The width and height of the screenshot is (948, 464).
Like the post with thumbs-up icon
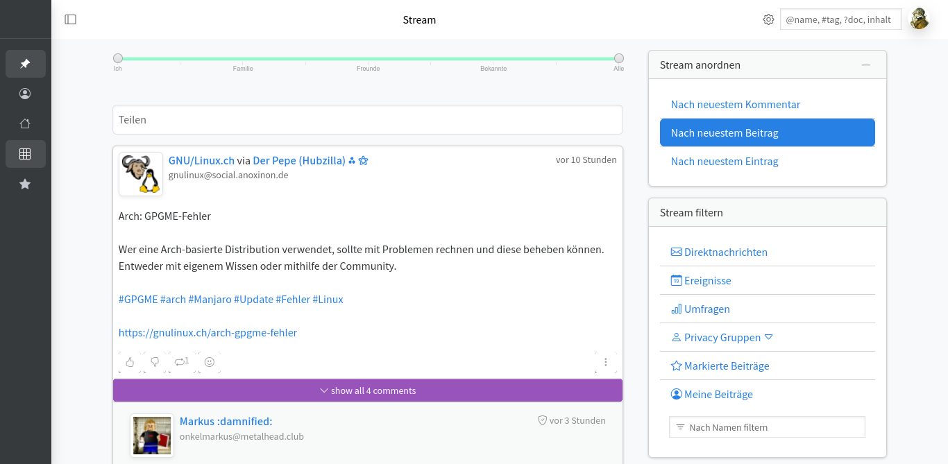(130, 362)
